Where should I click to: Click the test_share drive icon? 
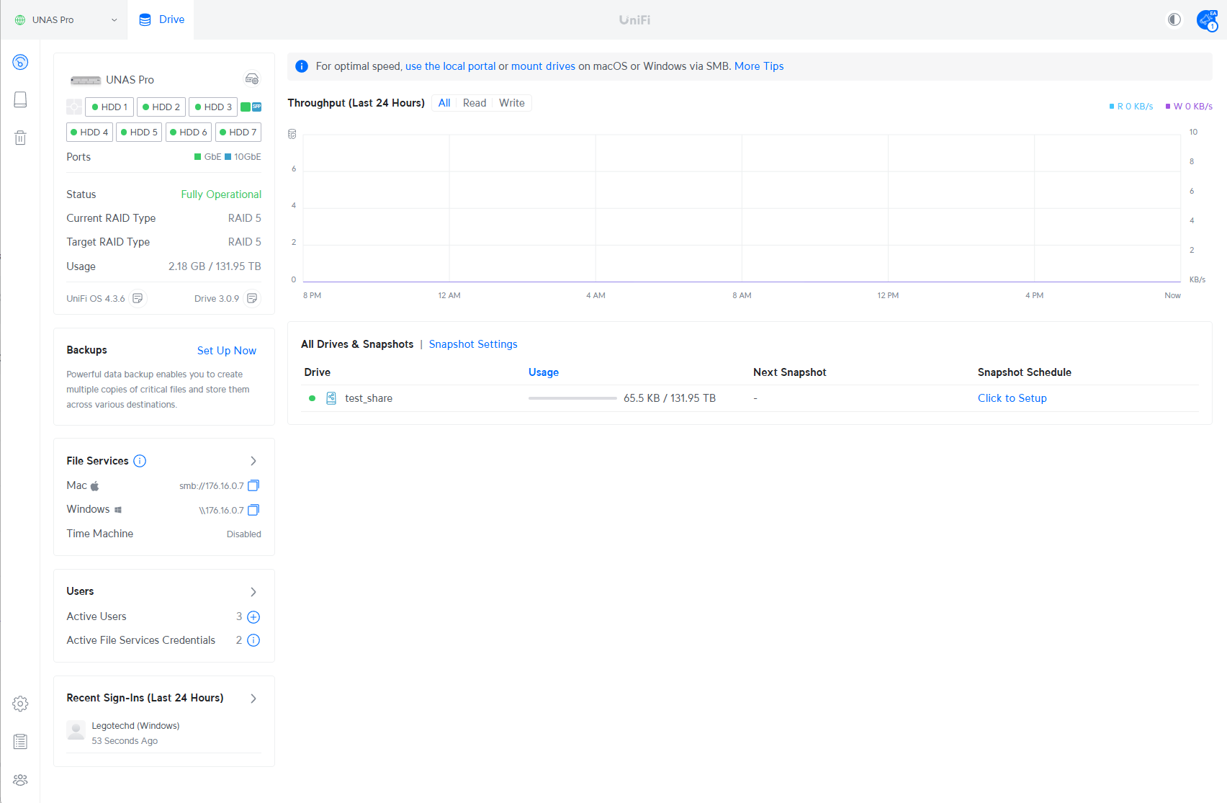(331, 398)
